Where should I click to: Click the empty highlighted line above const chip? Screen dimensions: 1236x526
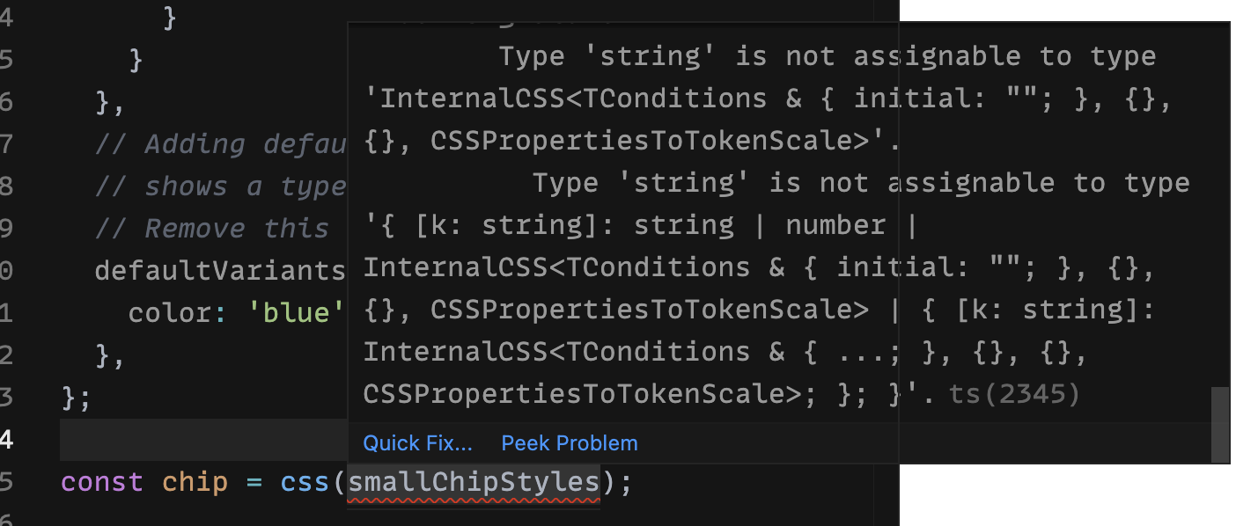pos(202,439)
